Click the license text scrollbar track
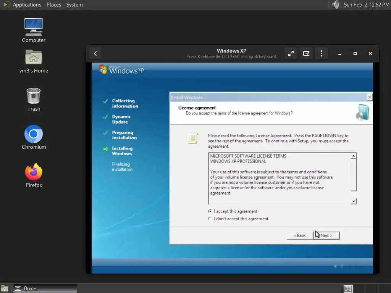Image resolution: width=391 pixels, height=293 pixels. (353, 195)
